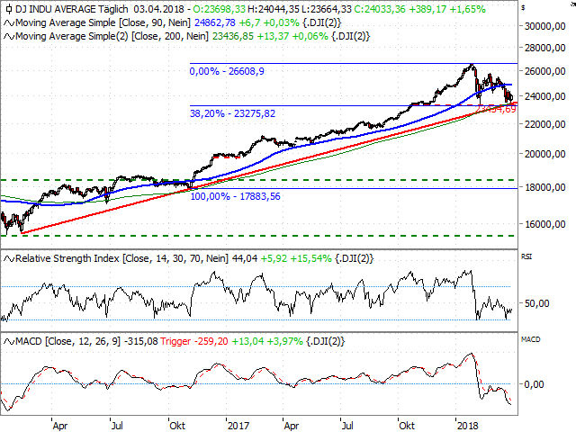
Task: Click the MACD [Close, 12, 26, 9] title
Action: [x=68, y=342]
